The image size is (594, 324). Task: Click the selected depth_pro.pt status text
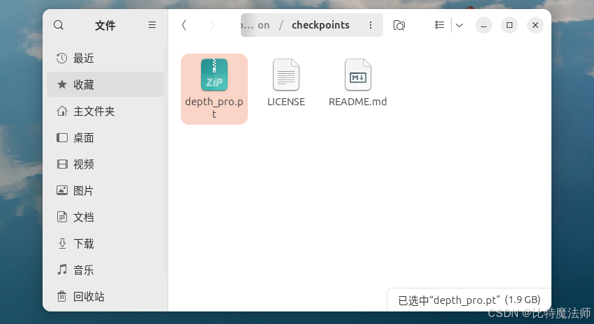tap(469, 300)
